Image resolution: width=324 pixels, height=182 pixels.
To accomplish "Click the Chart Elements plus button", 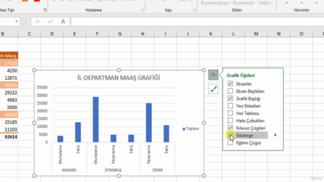I will pyautogui.click(x=213, y=75).
